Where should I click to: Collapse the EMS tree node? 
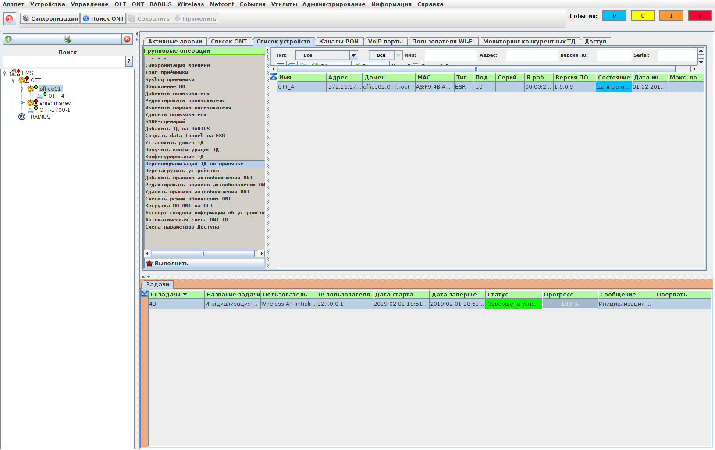tap(4, 73)
